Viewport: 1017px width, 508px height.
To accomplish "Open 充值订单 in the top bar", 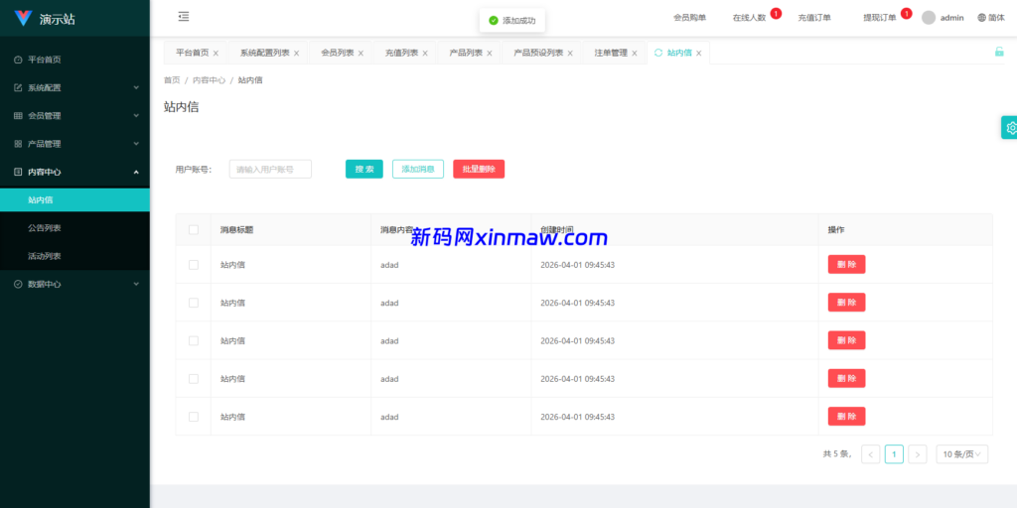I will click(814, 18).
